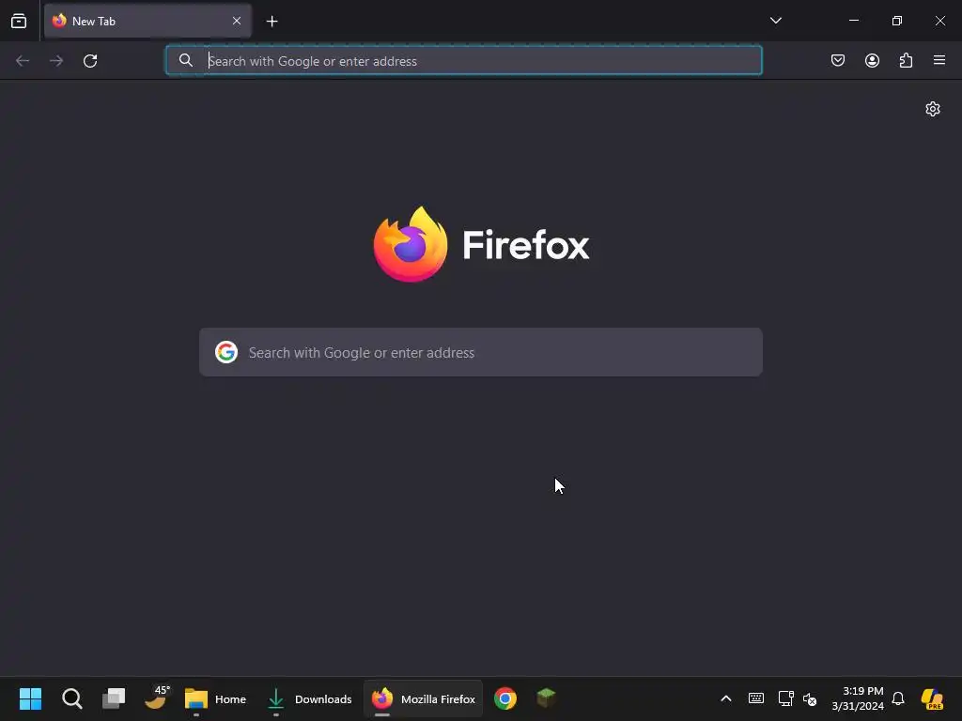Screen dimensions: 962x721
Task: Open the Extensions puzzle piece menu
Action: point(906,60)
